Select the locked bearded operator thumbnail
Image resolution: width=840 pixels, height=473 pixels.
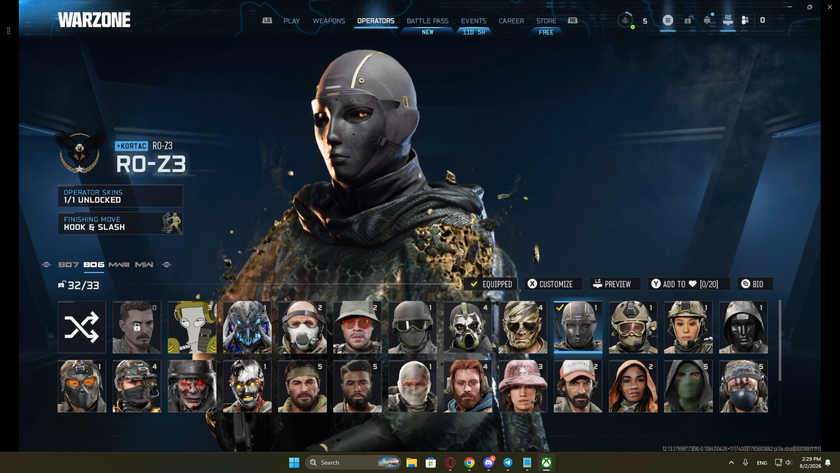137,327
